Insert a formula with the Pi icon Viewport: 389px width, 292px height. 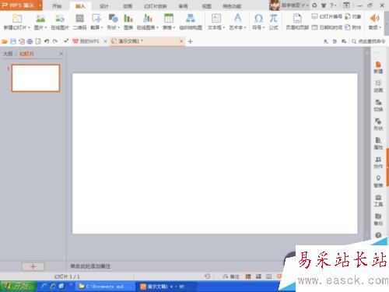tap(273, 19)
